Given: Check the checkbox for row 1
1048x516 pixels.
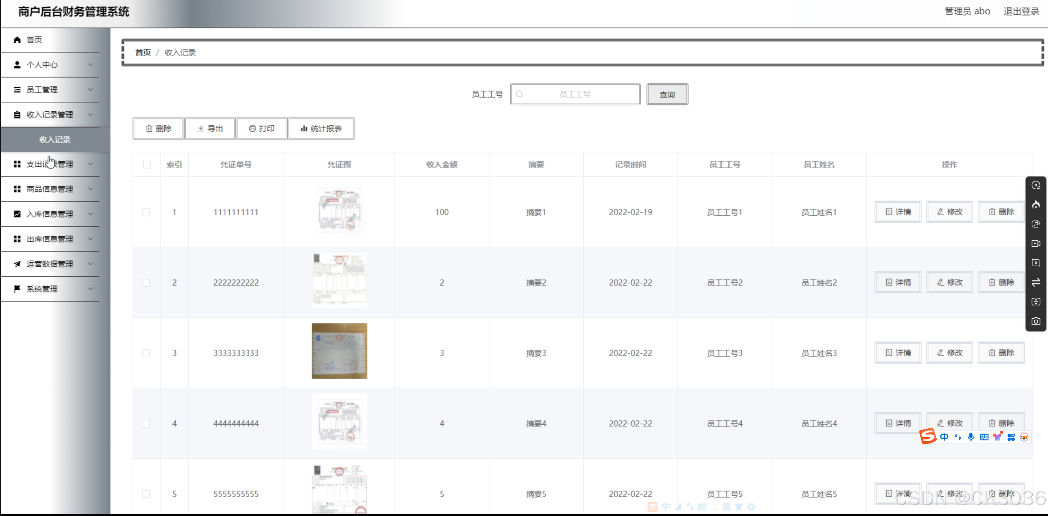Looking at the screenshot, I should point(146,212).
